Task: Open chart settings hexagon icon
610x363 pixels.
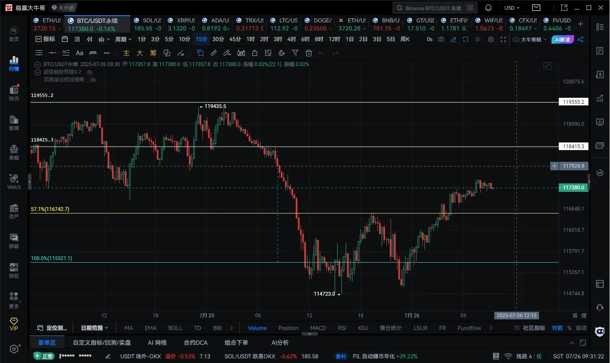Action: coord(491,39)
